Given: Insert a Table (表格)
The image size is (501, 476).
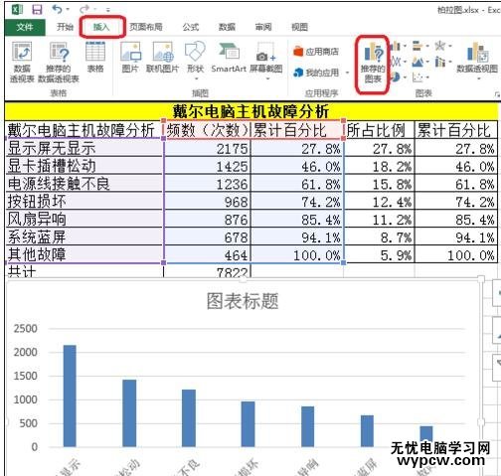Looking at the screenshot, I should 95,57.
